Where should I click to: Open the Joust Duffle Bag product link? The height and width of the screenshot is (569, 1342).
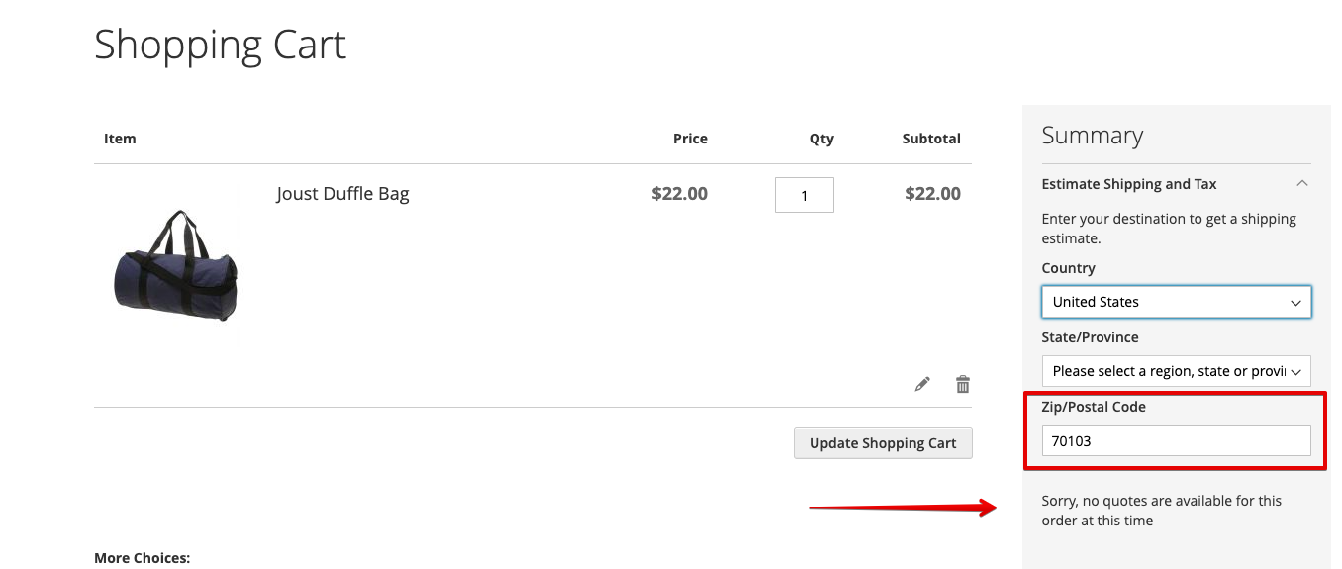click(342, 193)
